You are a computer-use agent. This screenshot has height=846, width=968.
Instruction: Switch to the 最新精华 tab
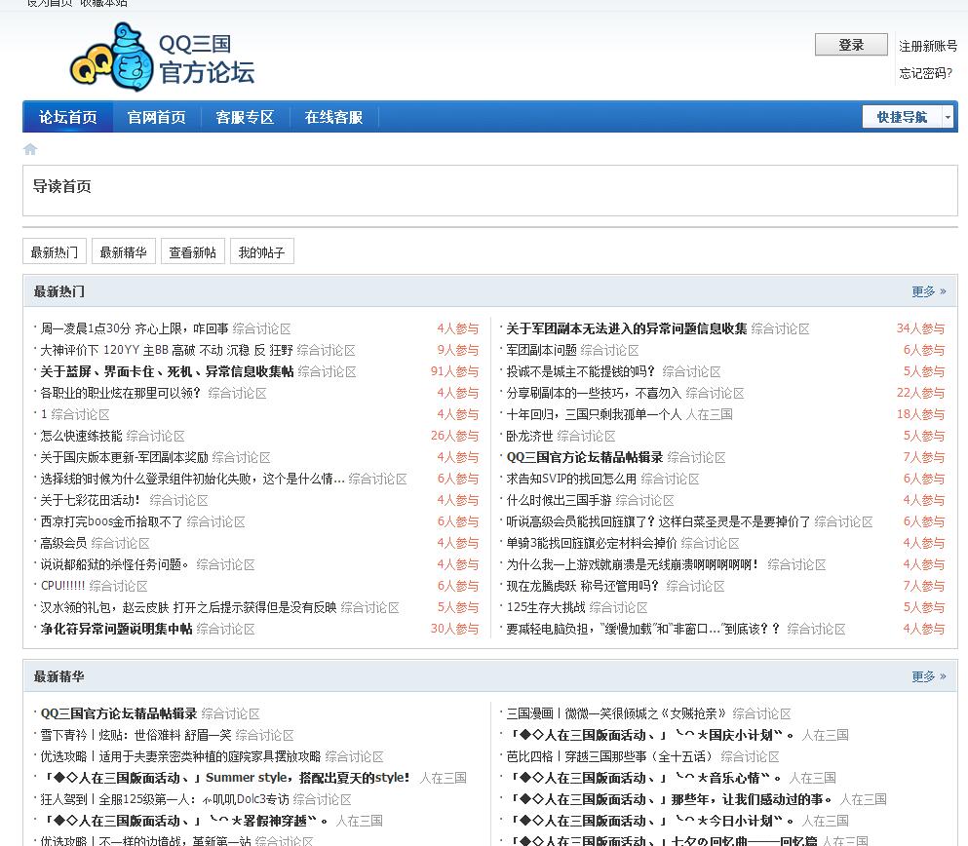[x=124, y=251]
